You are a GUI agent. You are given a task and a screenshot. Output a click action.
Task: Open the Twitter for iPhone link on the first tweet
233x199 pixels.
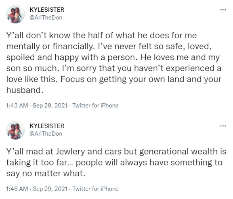click(95, 105)
